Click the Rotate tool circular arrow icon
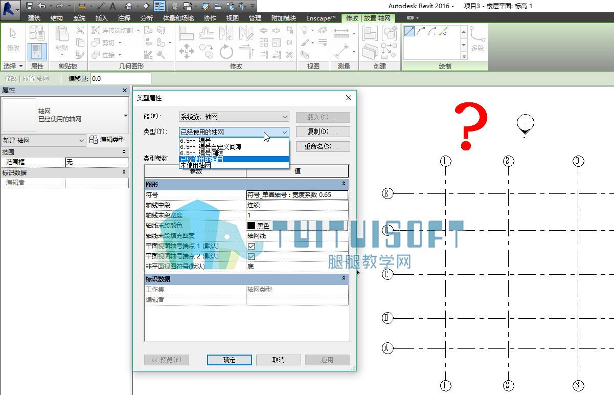This screenshot has width=614, height=395. tap(226, 51)
